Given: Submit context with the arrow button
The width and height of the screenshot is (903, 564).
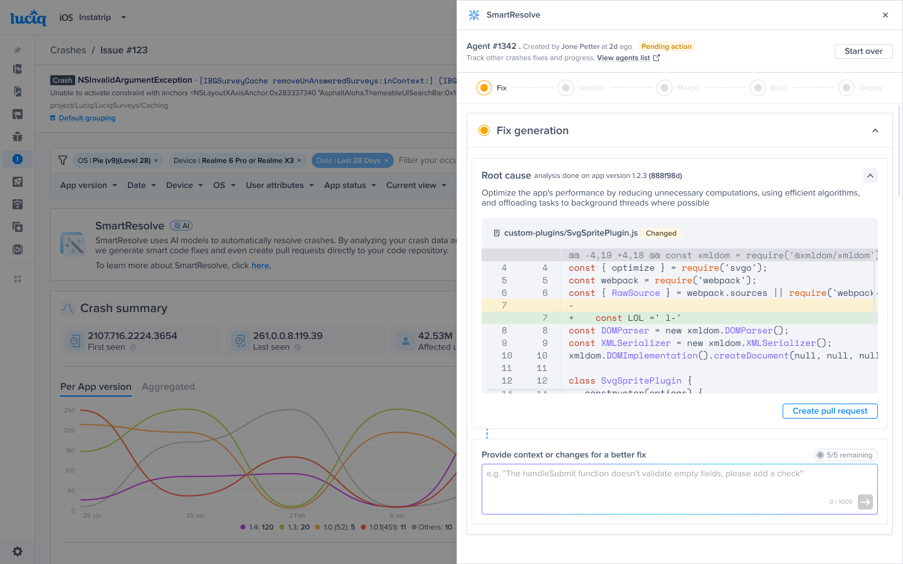Looking at the screenshot, I should (x=865, y=502).
